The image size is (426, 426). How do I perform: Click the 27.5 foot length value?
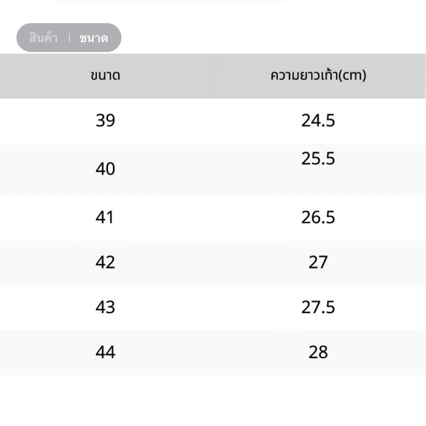coord(318,307)
